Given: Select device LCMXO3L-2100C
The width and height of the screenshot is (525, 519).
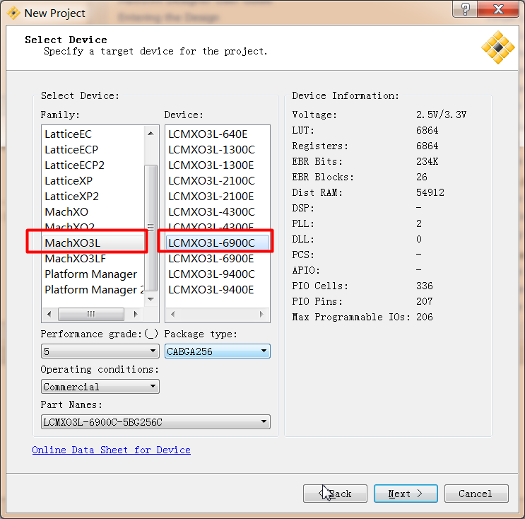Looking at the screenshot, I should (211, 180).
